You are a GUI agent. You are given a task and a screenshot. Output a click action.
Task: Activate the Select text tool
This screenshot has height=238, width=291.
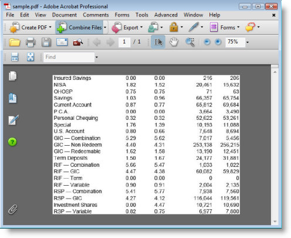(158, 42)
